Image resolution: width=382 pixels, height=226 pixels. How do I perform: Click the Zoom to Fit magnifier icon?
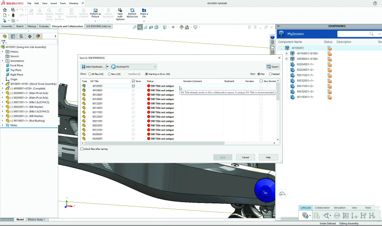point(134,27)
